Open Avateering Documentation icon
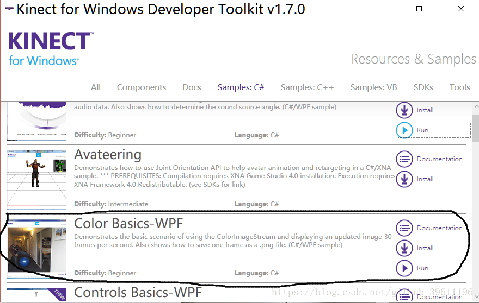 coord(404,159)
